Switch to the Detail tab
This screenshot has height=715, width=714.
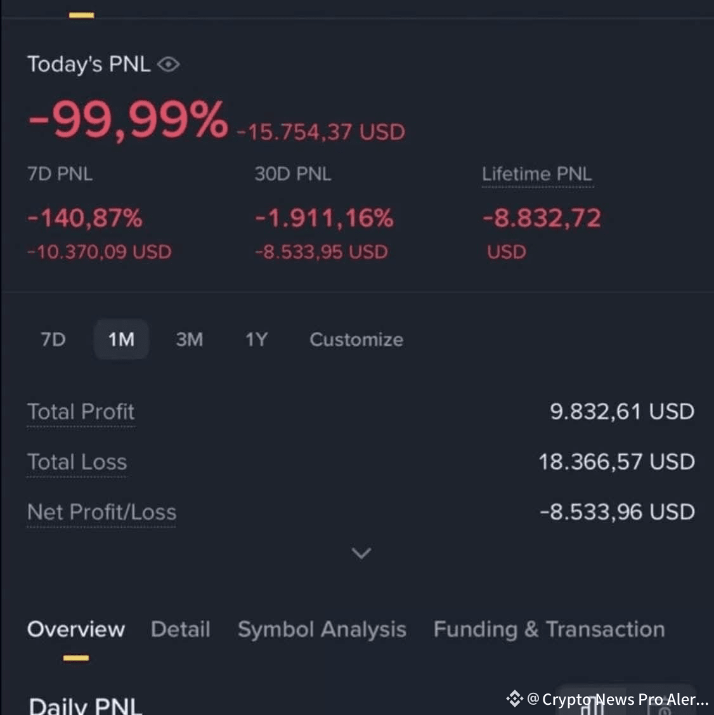[181, 629]
